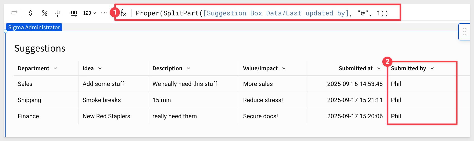Select the New Red Staplers cell

click(x=113, y=116)
